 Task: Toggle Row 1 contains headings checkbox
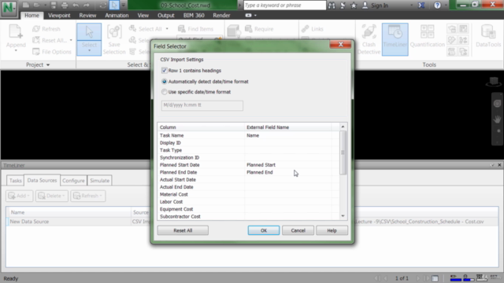click(x=165, y=70)
